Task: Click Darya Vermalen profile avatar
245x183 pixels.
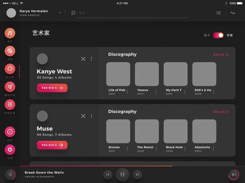Action: [11, 13]
